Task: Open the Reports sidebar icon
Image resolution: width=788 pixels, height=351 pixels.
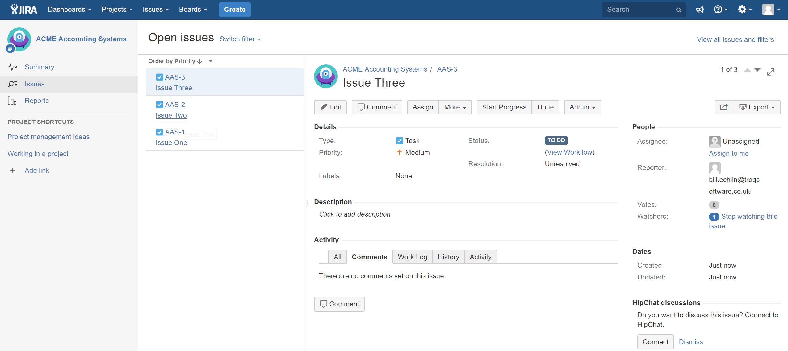Action: pyautogui.click(x=12, y=100)
